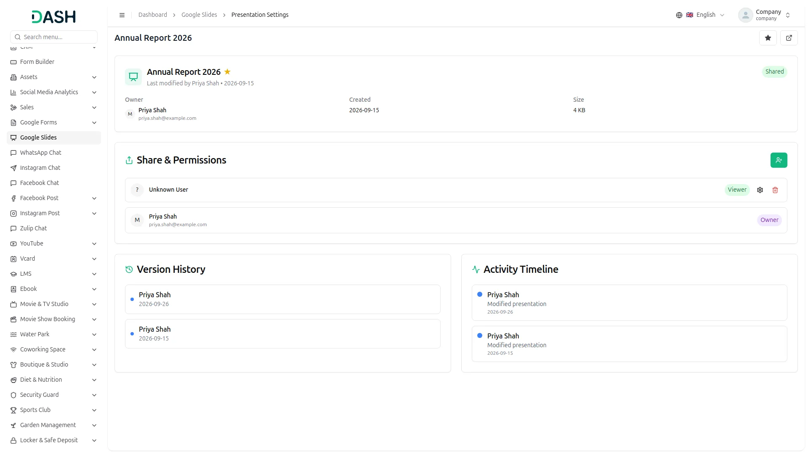The image size is (808, 454).
Task: Click the YouTube play icon in sidebar
Action: click(x=13, y=244)
